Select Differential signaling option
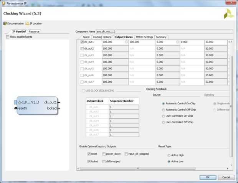The width and height of the screenshot is (238, 183). click(x=215, y=110)
